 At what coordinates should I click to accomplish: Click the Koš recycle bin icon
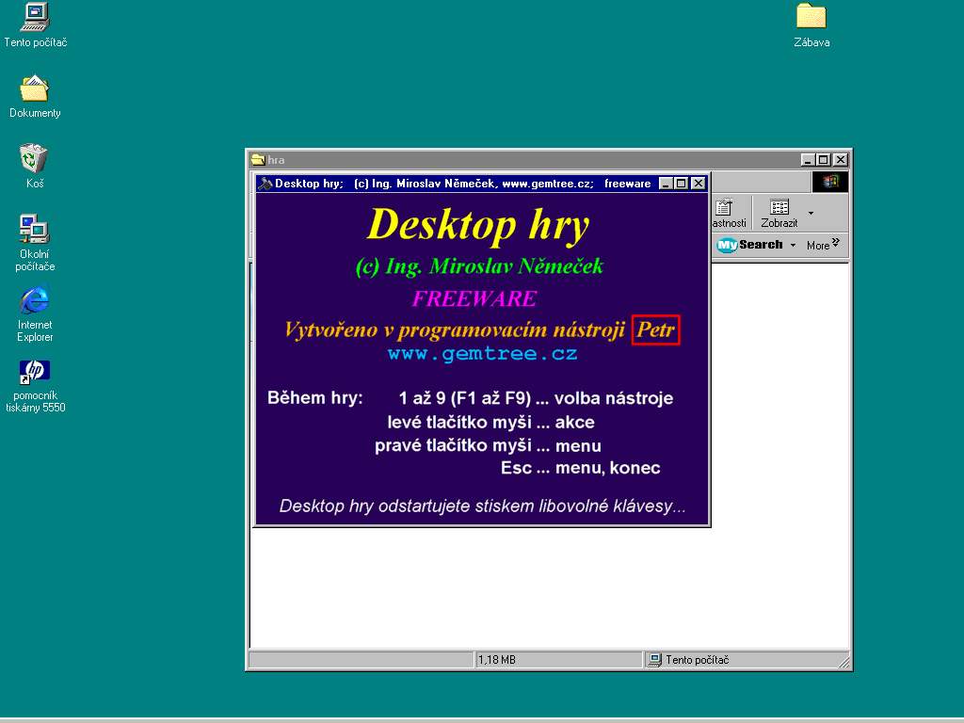35,159
